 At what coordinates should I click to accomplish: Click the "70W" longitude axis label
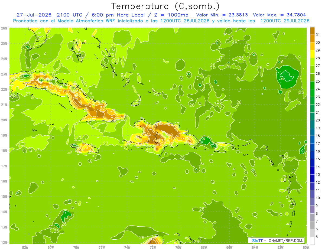tap(178, 247)
